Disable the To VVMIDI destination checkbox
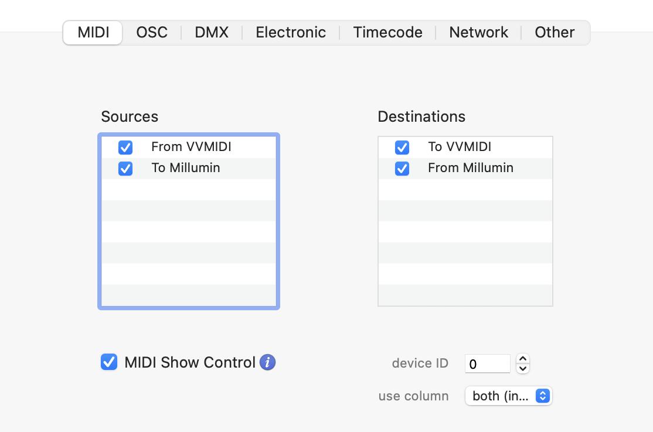 tap(402, 147)
